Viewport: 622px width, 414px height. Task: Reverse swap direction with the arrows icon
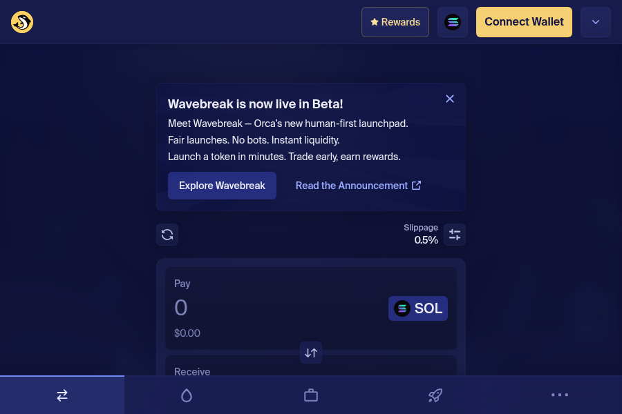[311, 353]
